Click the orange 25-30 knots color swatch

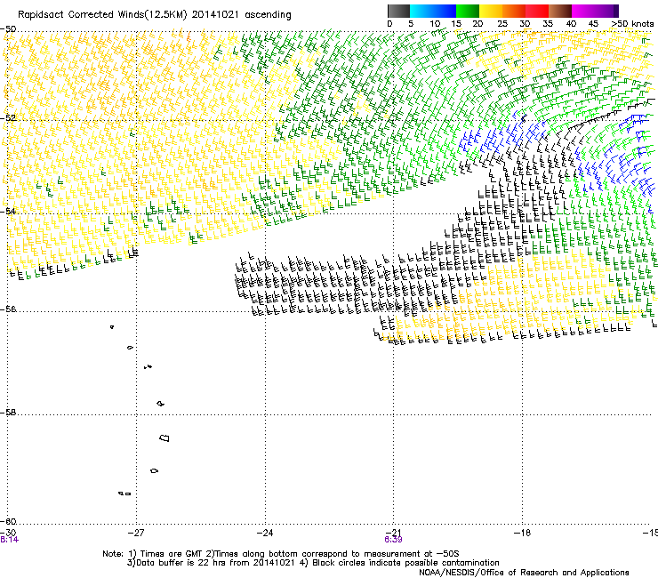(514, 11)
